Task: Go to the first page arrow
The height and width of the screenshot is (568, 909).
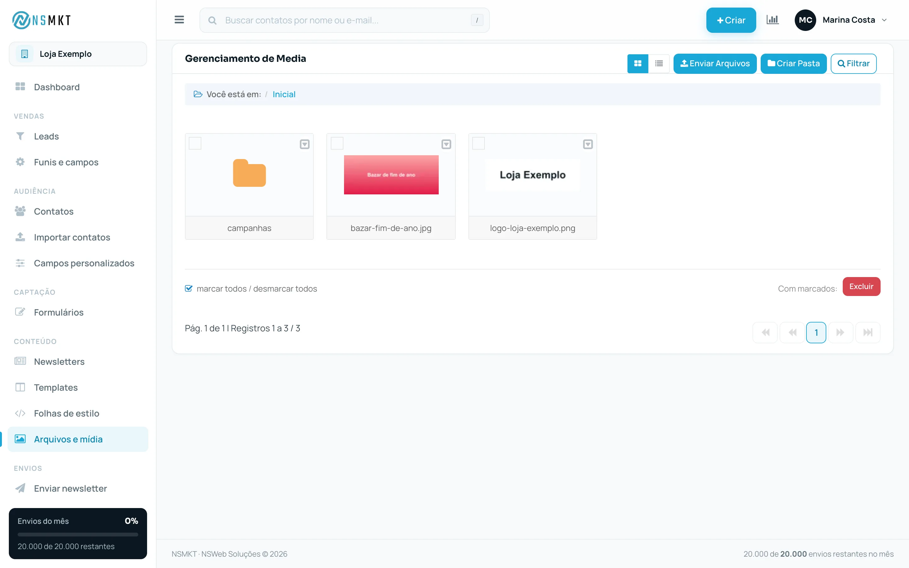Action: (765, 333)
